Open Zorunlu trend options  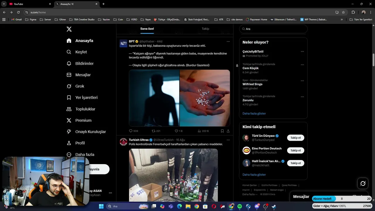302,97
